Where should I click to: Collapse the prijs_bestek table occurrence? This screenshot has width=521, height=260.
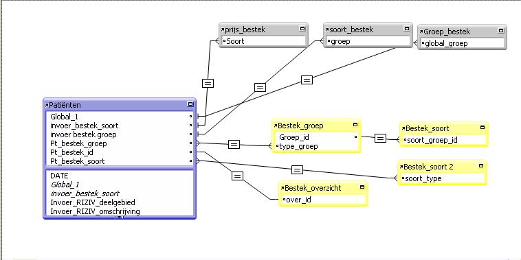(x=302, y=29)
